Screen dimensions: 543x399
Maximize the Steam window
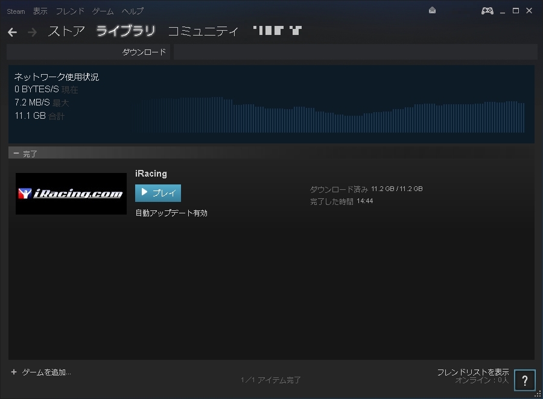[516, 11]
